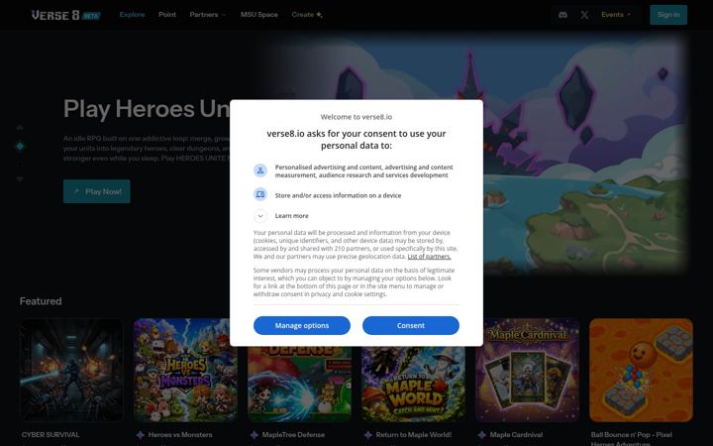Click the Consent button
The image size is (713, 446).
pyautogui.click(x=411, y=325)
